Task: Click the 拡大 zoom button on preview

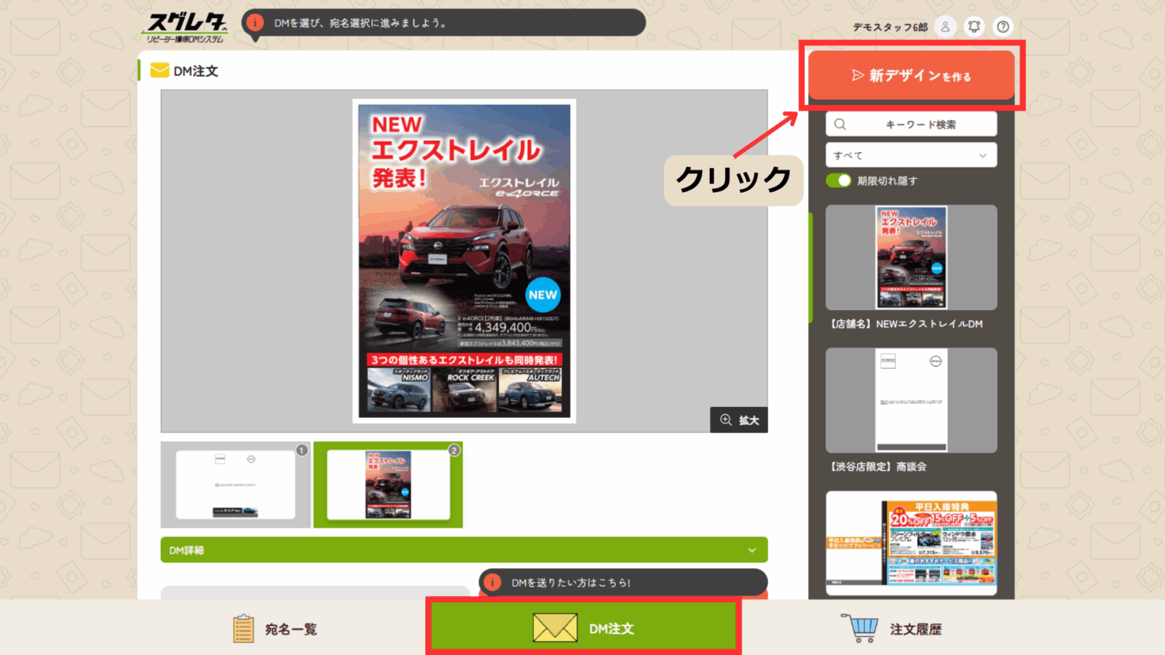Action: [x=739, y=420]
